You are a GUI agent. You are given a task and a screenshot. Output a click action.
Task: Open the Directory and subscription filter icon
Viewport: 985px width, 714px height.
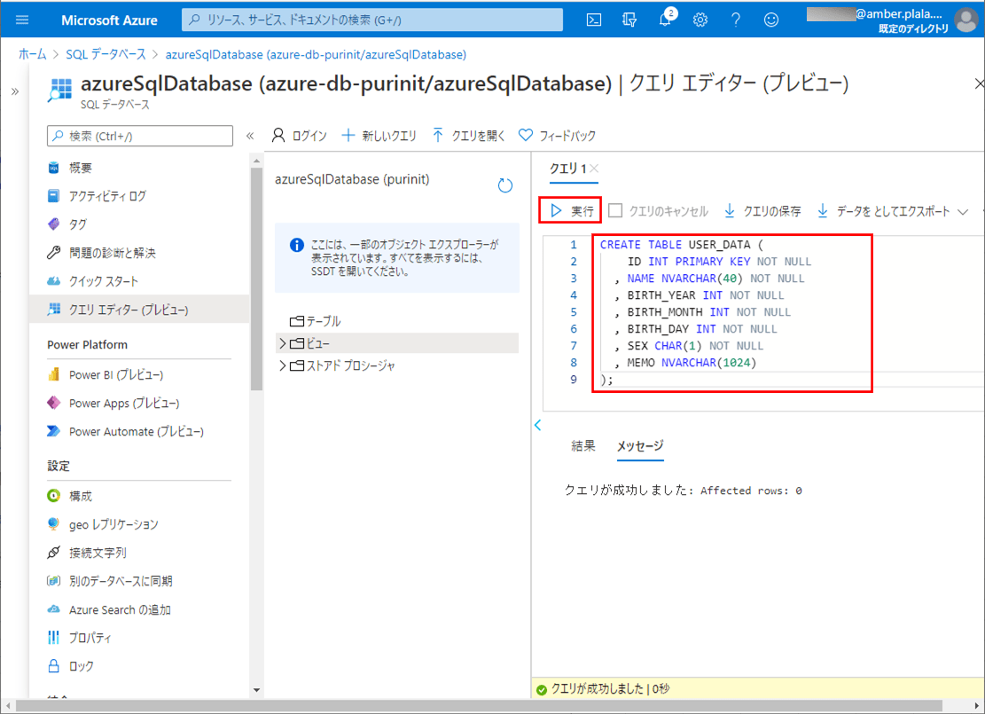coord(629,20)
